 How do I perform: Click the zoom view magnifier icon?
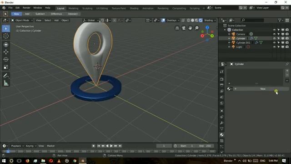[x=196, y=28]
